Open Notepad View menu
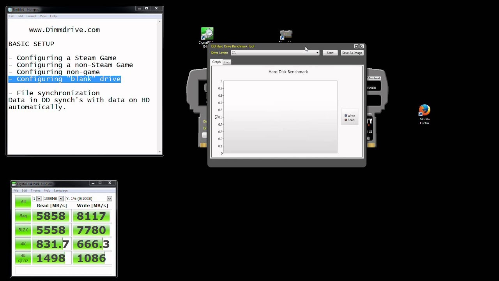The height and width of the screenshot is (281, 499). (43, 16)
